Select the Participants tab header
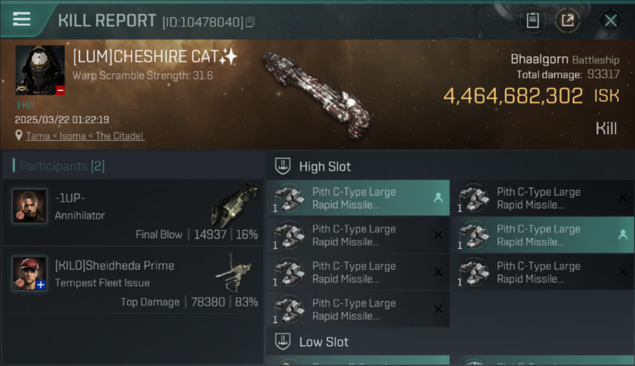Screen dimensions: 635x366 (x=62, y=166)
